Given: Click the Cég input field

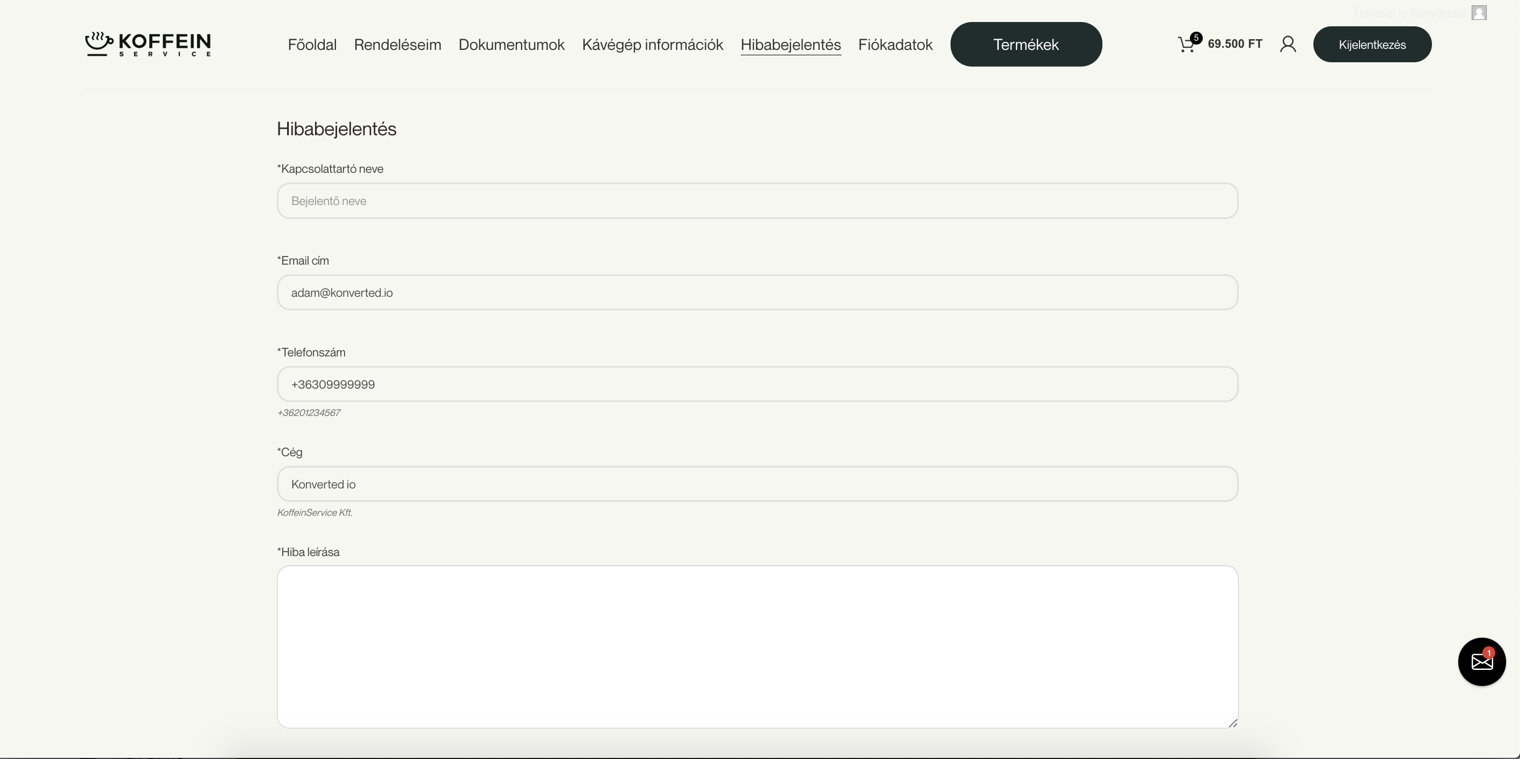Looking at the screenshot, I should (757, 484).
